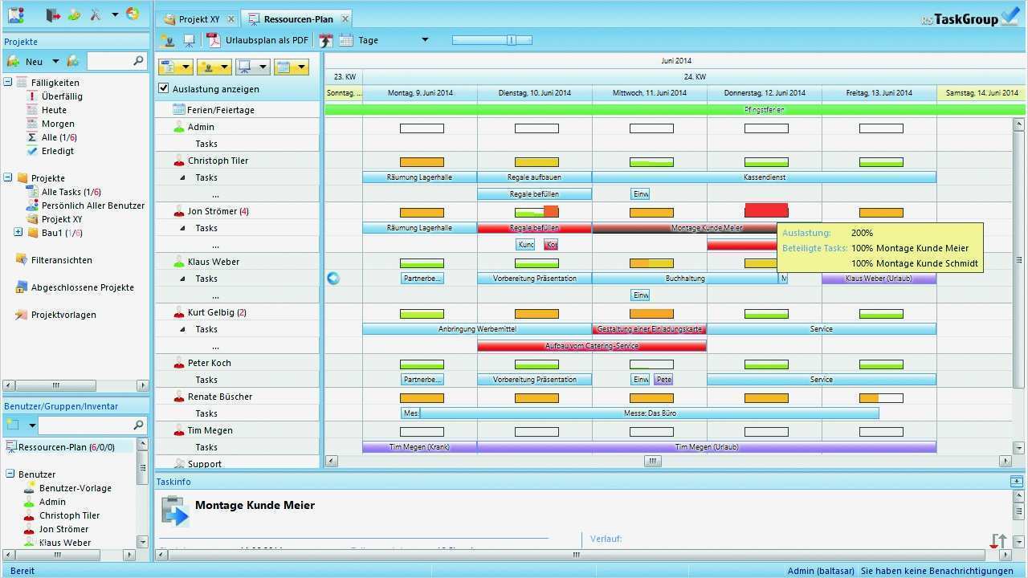Click the Gantt horizontal scrollbar thumb
This screenshot has width=1028, height=578.
pyautogui.click(x=652, y=461)
